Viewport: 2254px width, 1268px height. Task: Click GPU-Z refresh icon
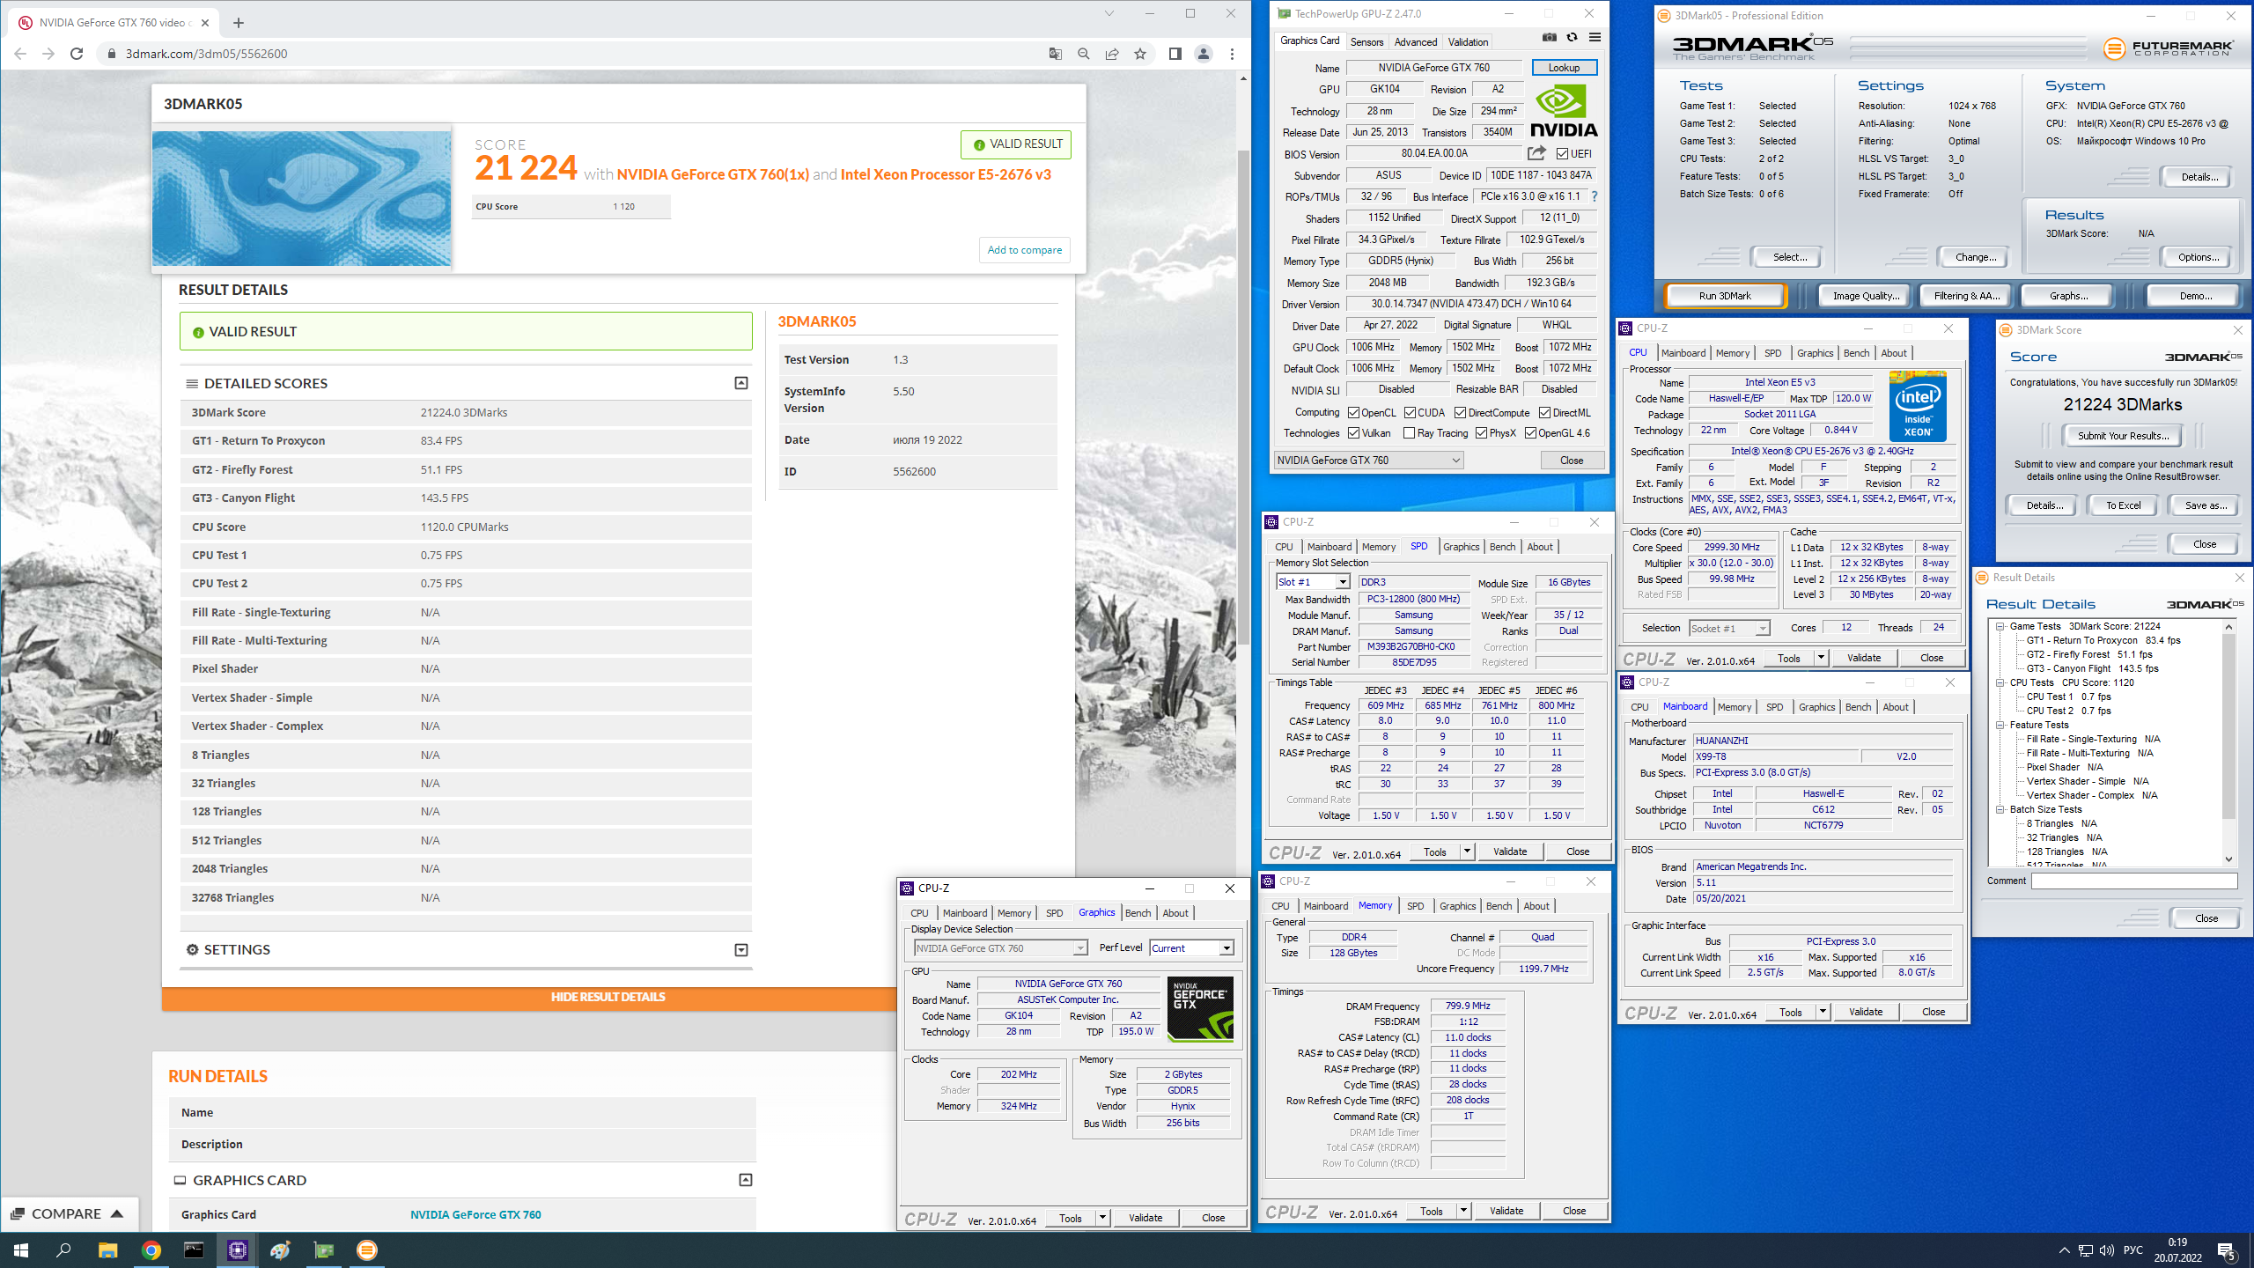pos(1572,37)
